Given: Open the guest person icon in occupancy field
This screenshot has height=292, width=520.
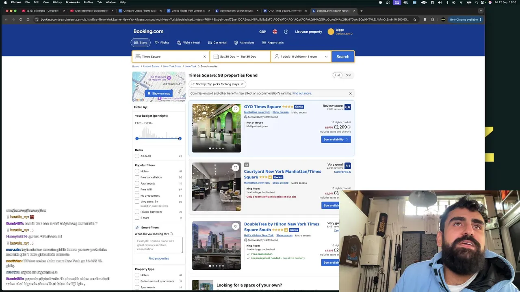Looking at the screenshot, I should [277, 57].
